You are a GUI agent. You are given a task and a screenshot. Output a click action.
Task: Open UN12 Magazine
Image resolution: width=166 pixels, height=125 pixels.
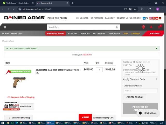click(x=99, y=33)
